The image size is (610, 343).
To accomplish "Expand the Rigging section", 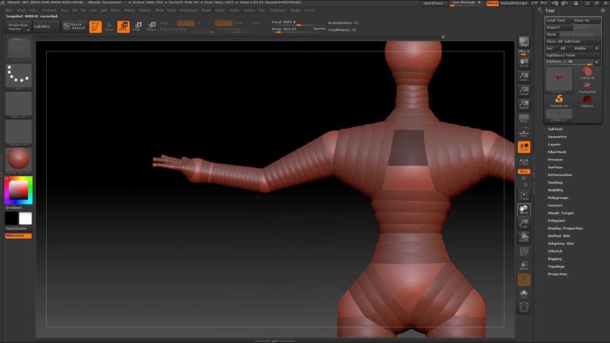I will point(554,259).
